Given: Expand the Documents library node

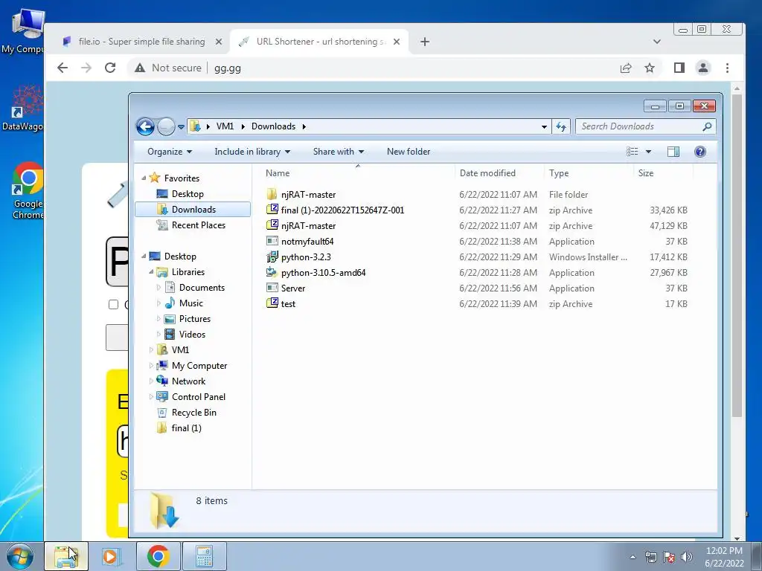Looking at the screenshot, I should pos(159,288).
